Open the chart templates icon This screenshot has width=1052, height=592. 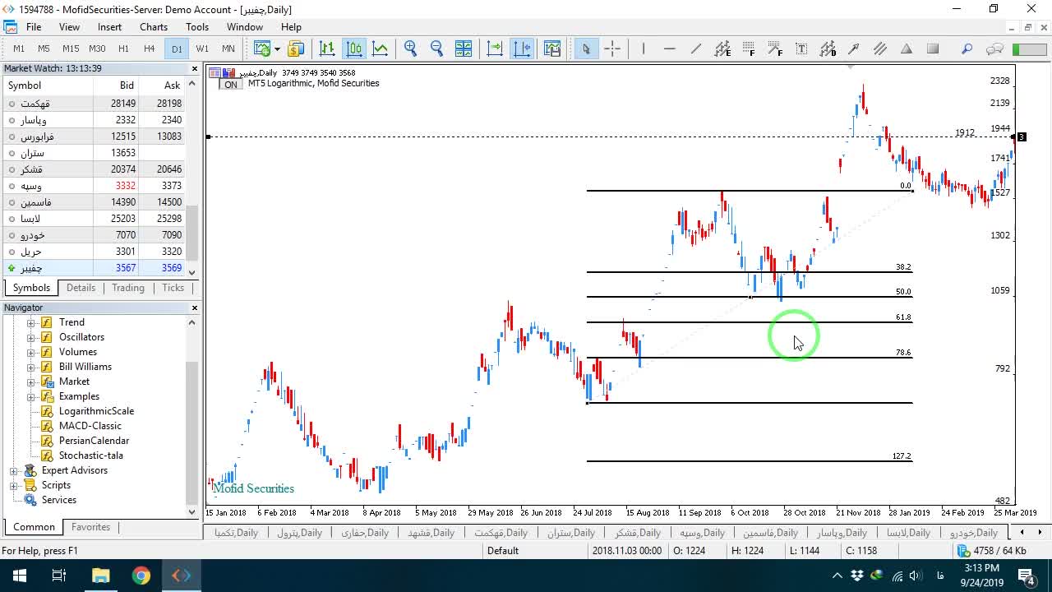point(552,49)
